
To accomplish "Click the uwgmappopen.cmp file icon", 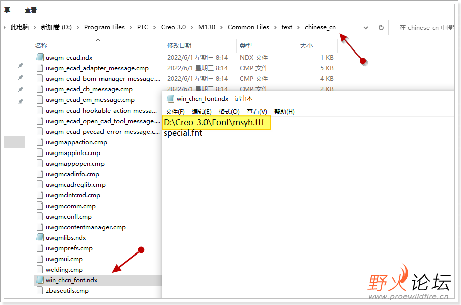I will (x=40, y=163).
